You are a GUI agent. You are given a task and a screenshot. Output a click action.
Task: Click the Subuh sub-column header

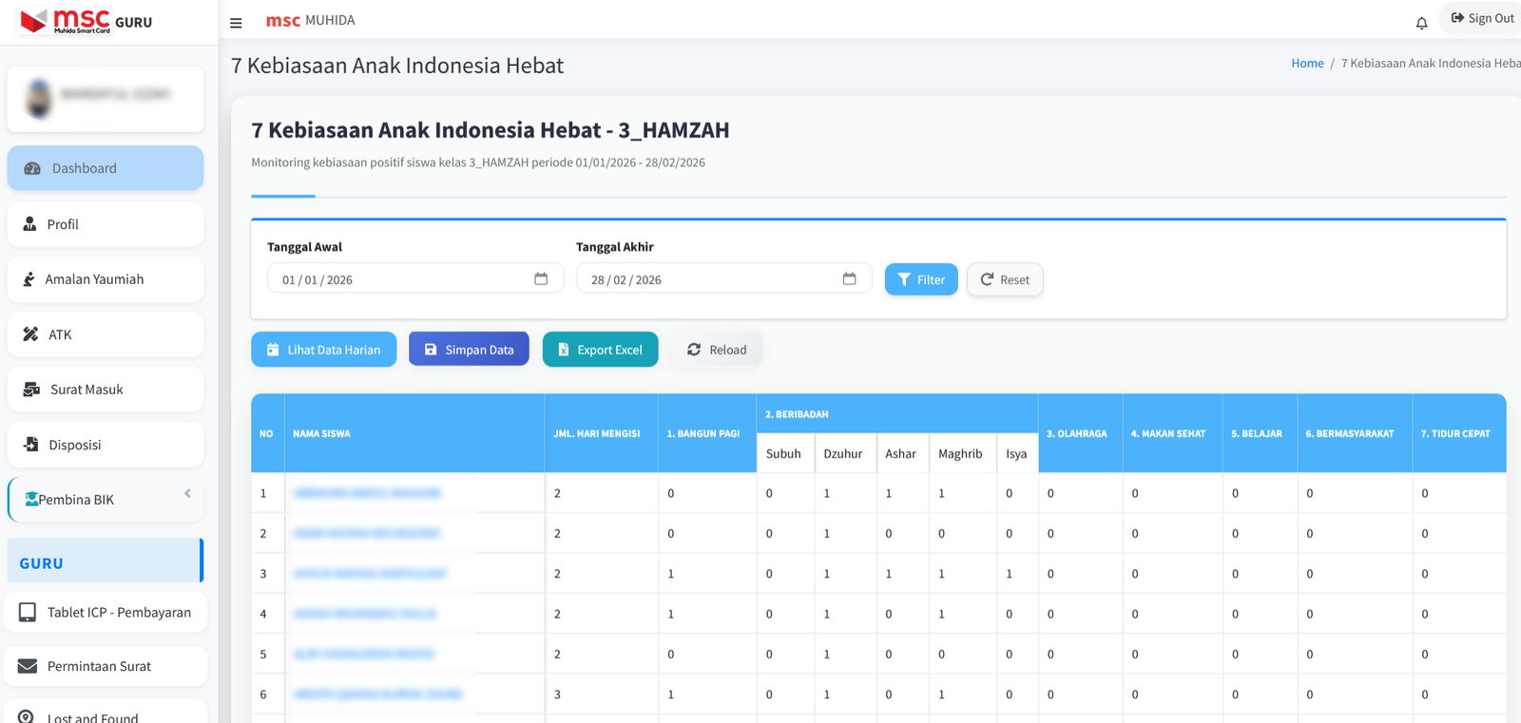pyautogui.click(x=783, y=454)
